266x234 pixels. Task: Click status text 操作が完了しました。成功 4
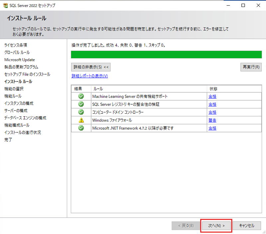click(118, 45)
